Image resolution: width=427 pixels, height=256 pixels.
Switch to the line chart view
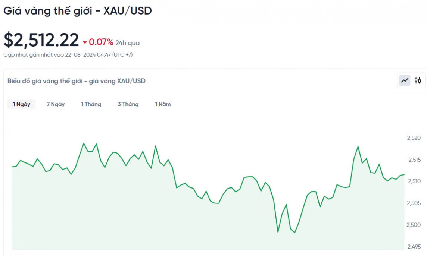405,80
